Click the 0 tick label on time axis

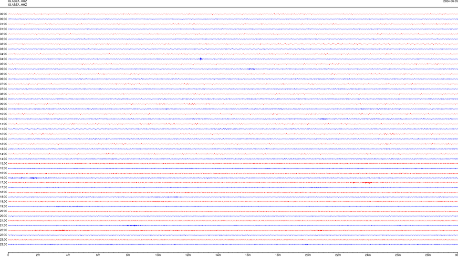[8, 255]
